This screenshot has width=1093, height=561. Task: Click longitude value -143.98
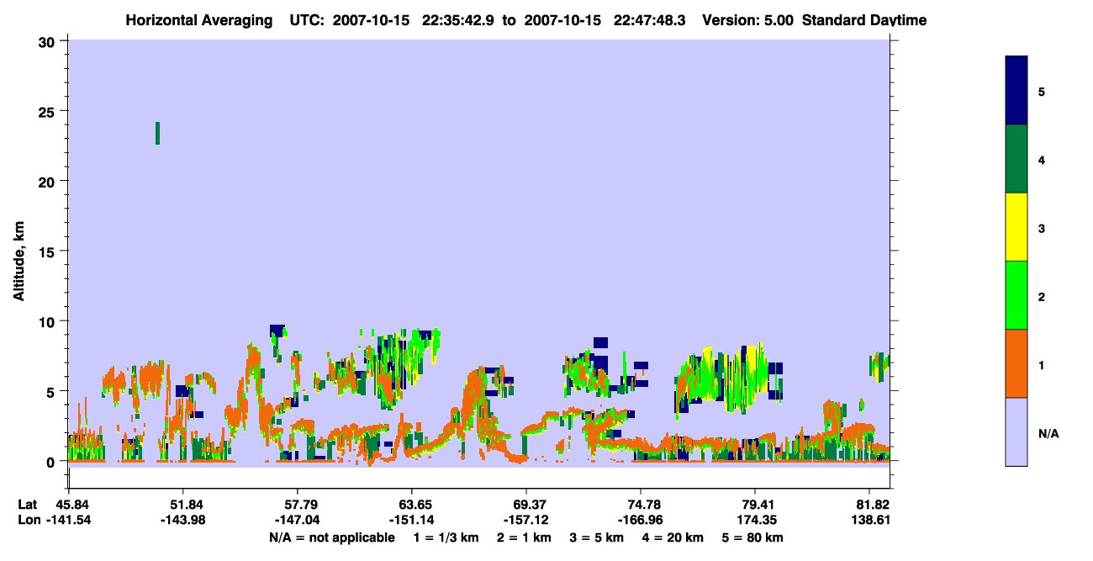click(183, 520)
